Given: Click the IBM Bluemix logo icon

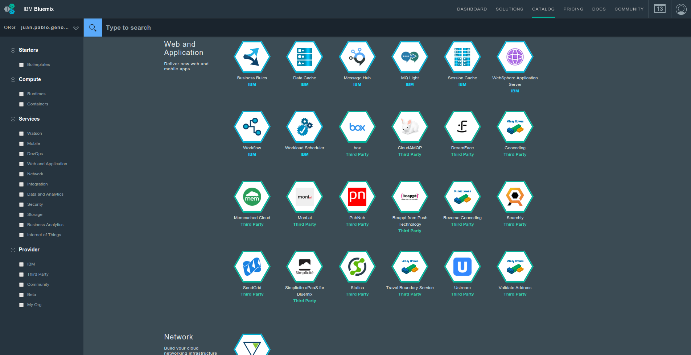Looking at the screenshot, I should [10, 9].
